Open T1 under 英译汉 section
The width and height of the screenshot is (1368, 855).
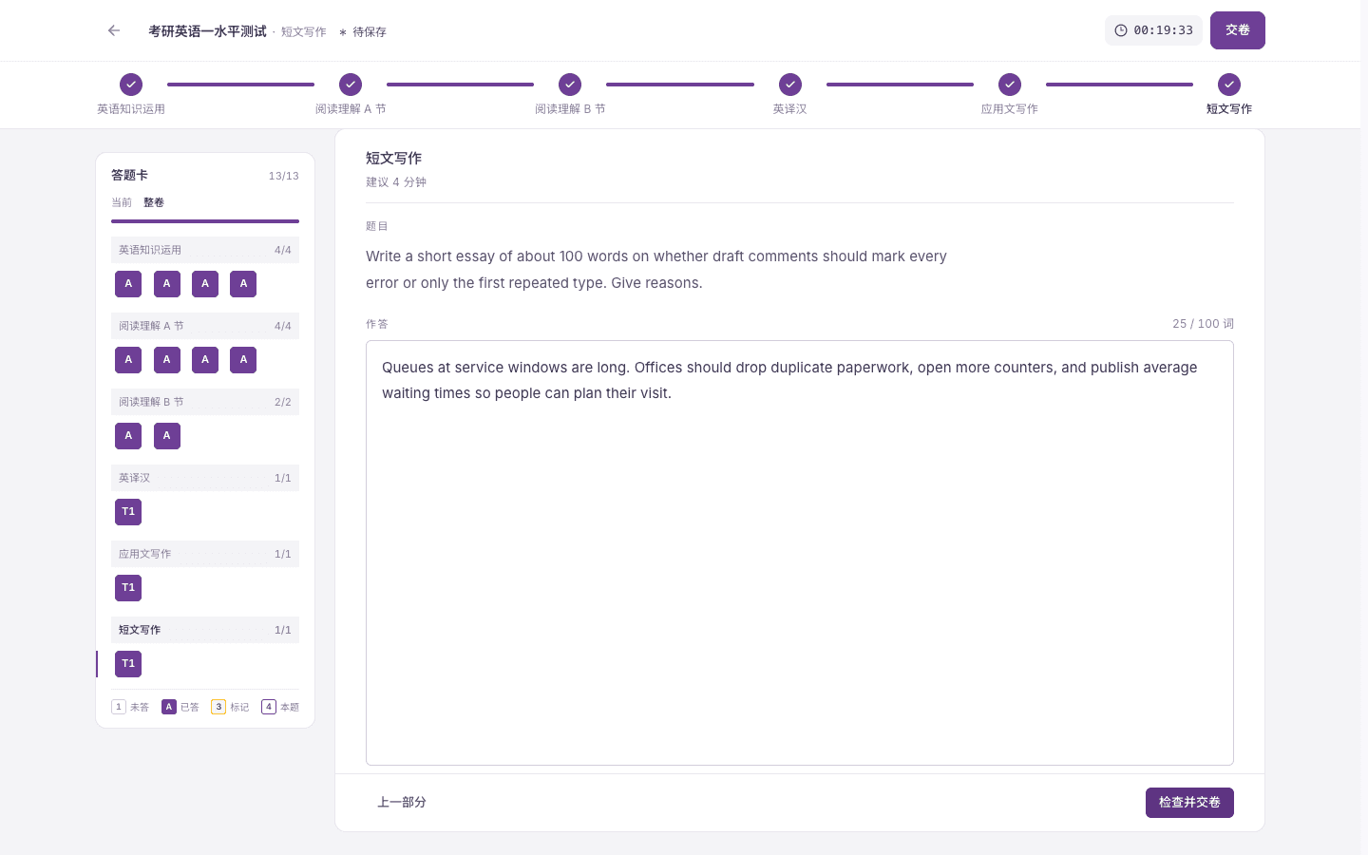(128, 512)
